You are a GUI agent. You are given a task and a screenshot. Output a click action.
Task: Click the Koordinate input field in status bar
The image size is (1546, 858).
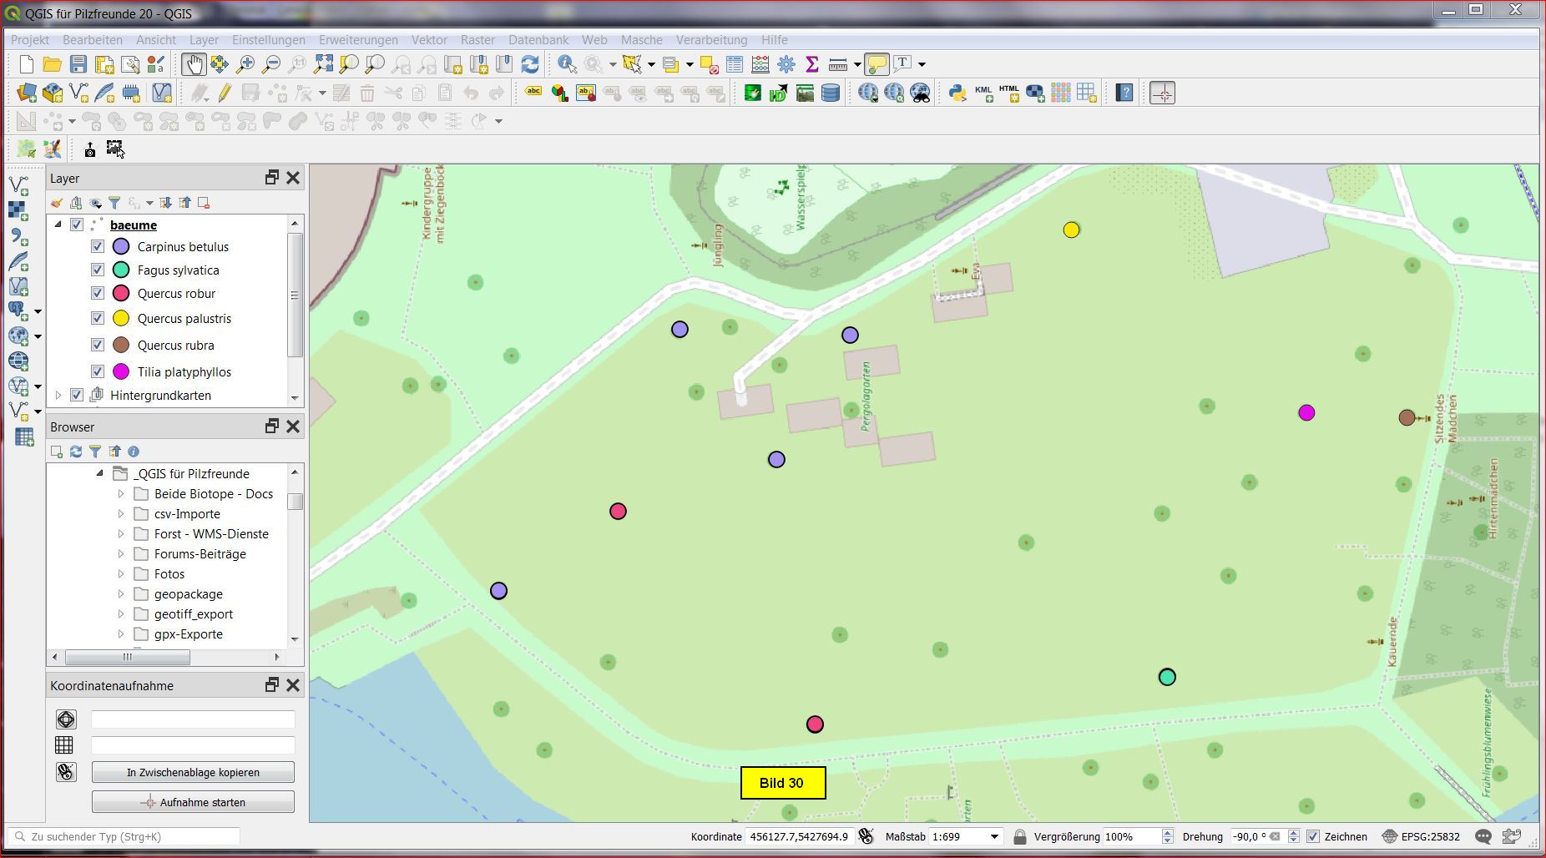coord(799,836)
